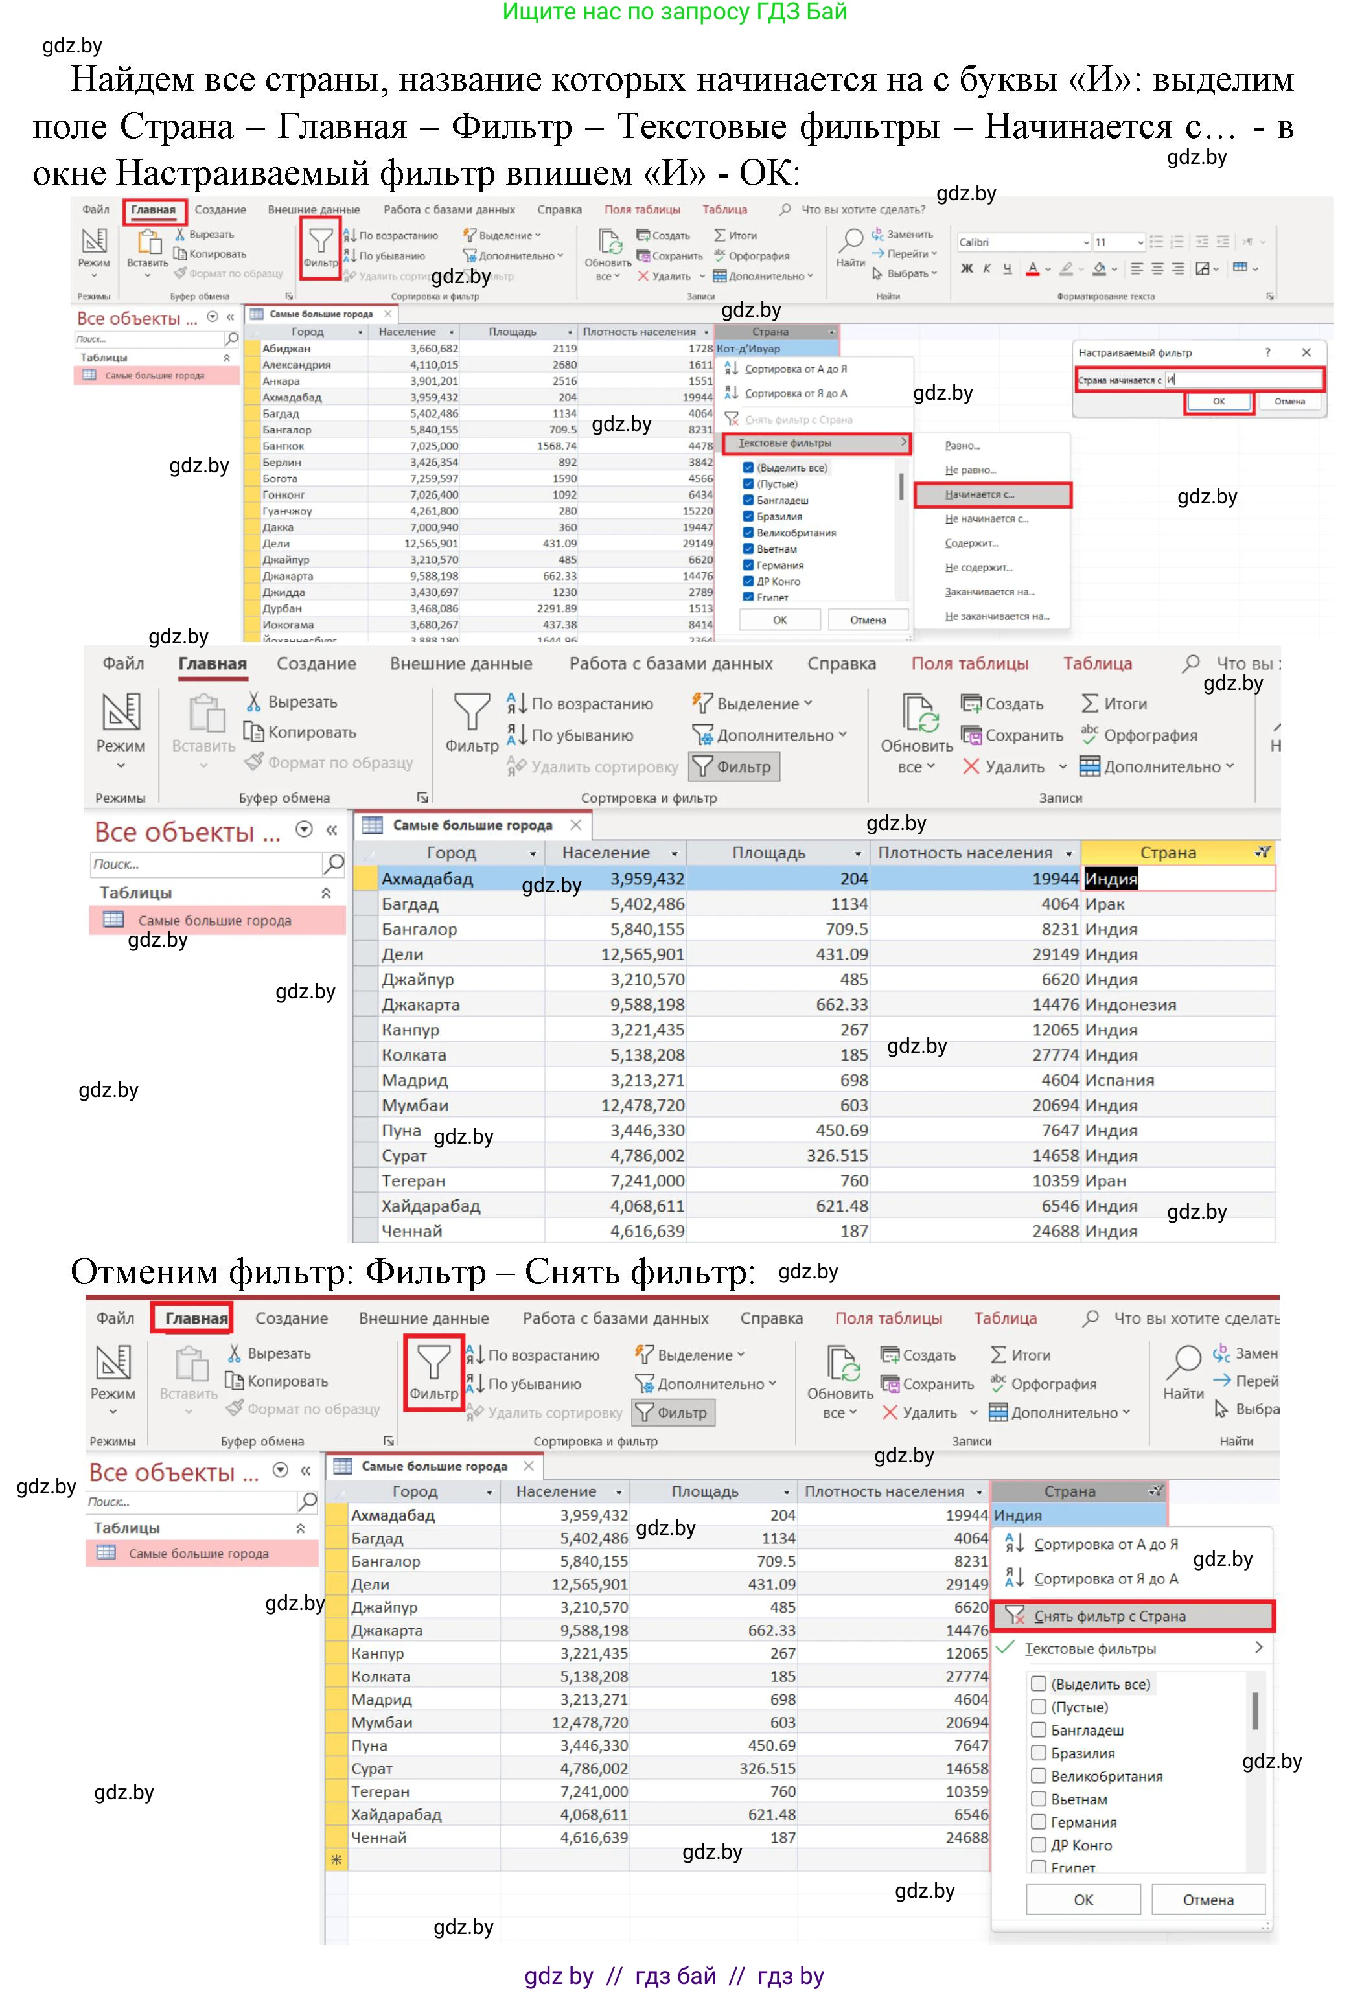Check the unchecked Вьетнам checkbox

point(1038,1799)
